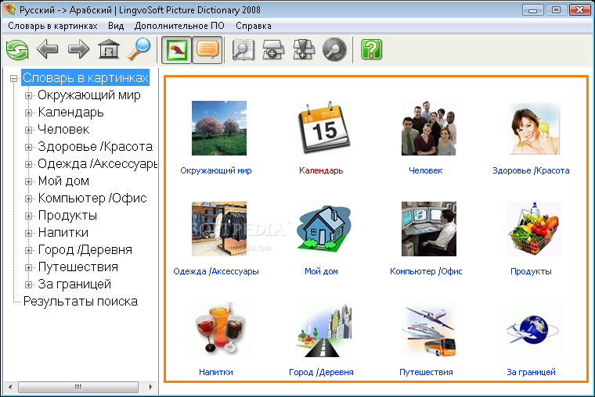
Task: Open help with green question mark icon
Action: tap(372, 50)
